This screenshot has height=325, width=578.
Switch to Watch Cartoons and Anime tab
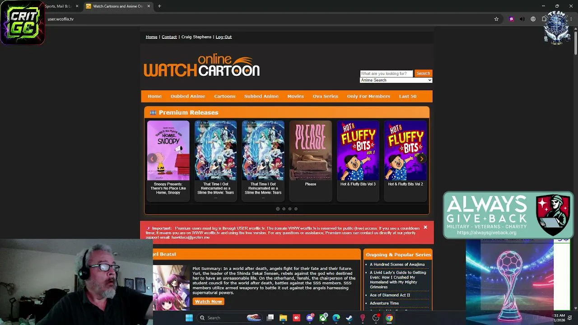pyautogui.click(x=118, y=6)
